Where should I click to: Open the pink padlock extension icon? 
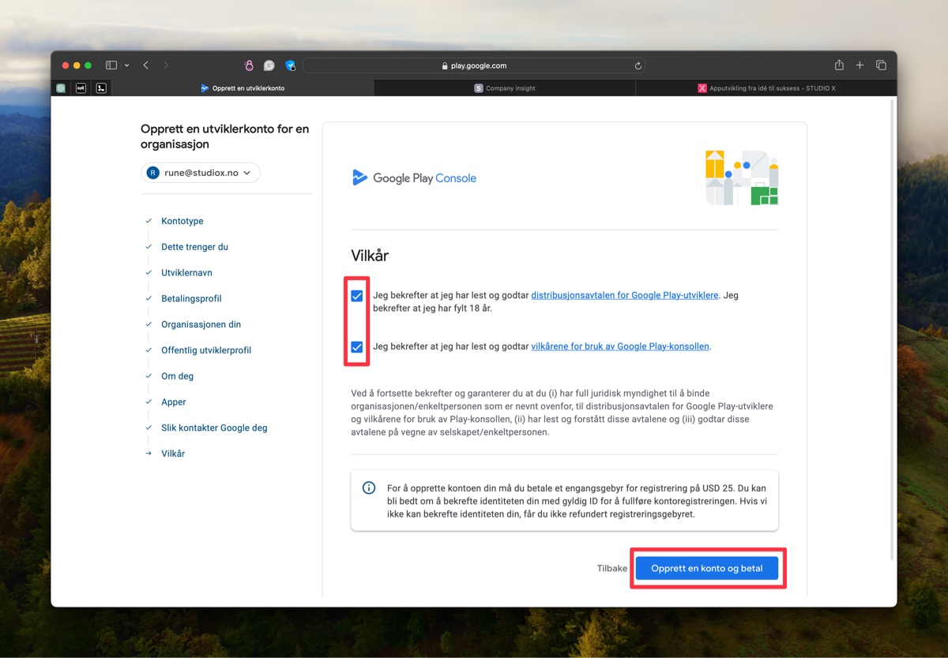click(249, 65)
